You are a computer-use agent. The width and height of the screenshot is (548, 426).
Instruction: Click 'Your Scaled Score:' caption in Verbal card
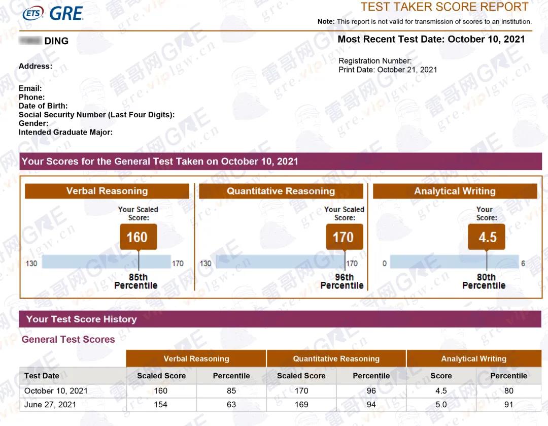click(x=138, y=213)
